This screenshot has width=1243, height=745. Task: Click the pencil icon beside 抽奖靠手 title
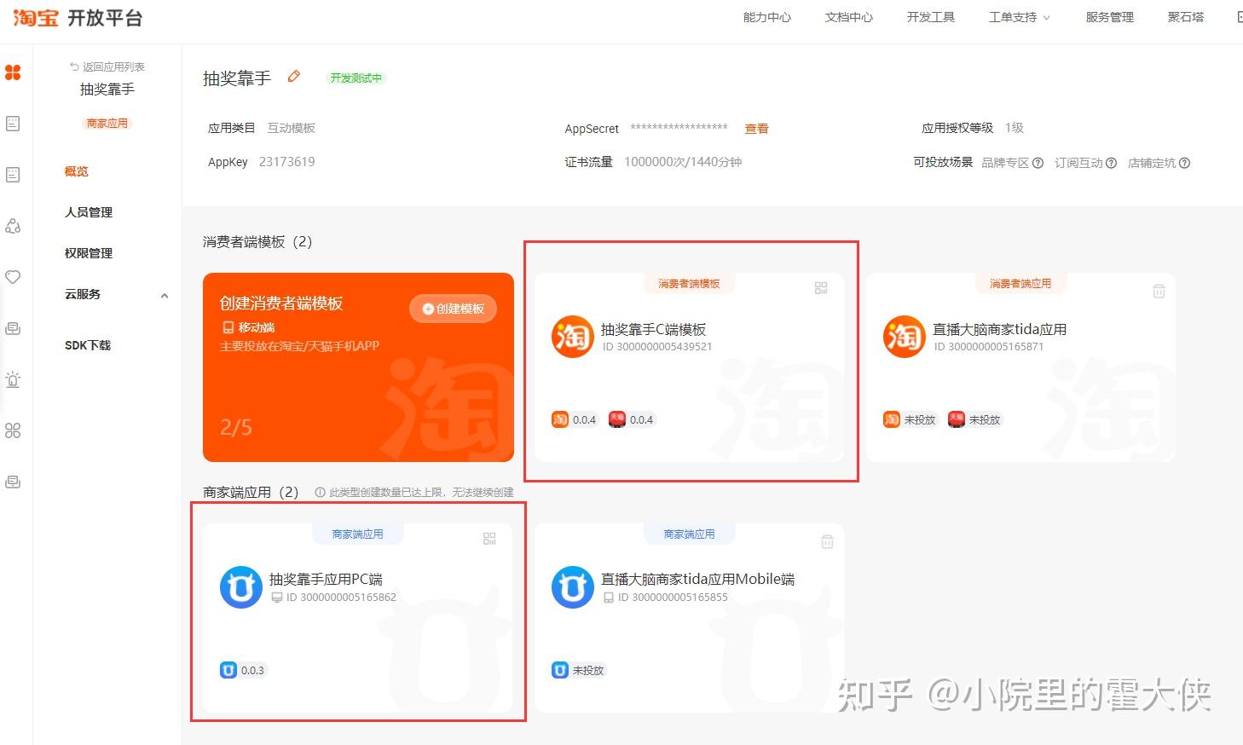click(293, 76)
